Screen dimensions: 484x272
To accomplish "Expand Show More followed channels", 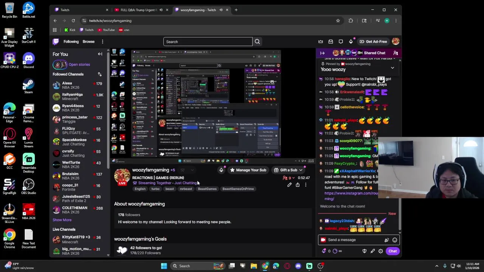I will point(62,220).
